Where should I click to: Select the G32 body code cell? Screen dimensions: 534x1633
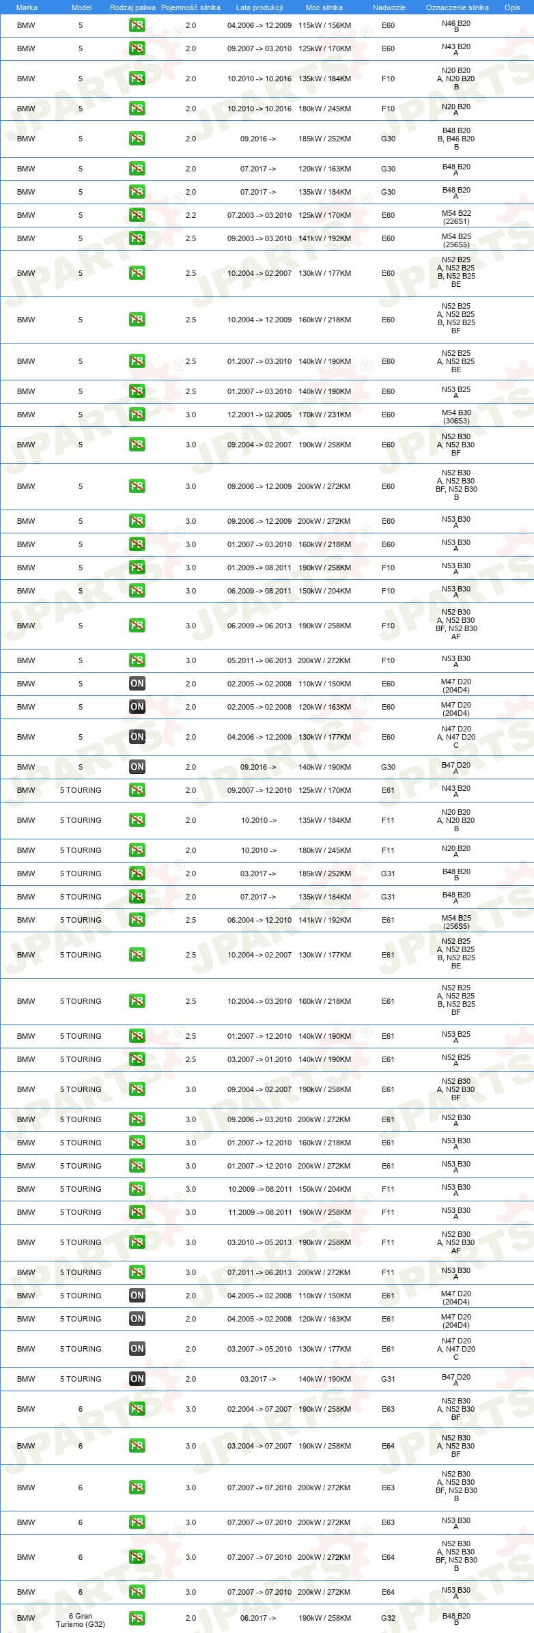(388, 1619)
